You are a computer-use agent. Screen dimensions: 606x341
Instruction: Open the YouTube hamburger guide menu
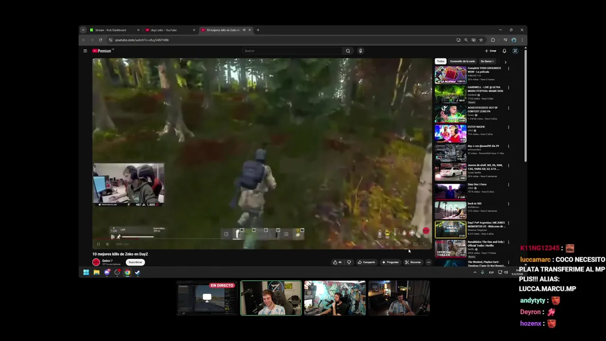pos(85,51)
